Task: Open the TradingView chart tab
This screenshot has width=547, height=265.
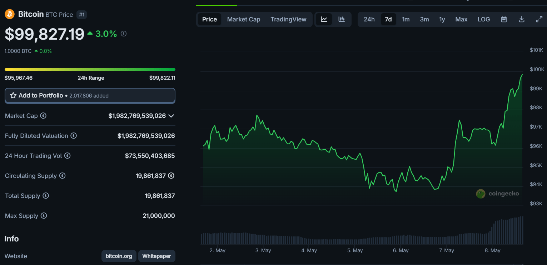Action: pos(288,19)
